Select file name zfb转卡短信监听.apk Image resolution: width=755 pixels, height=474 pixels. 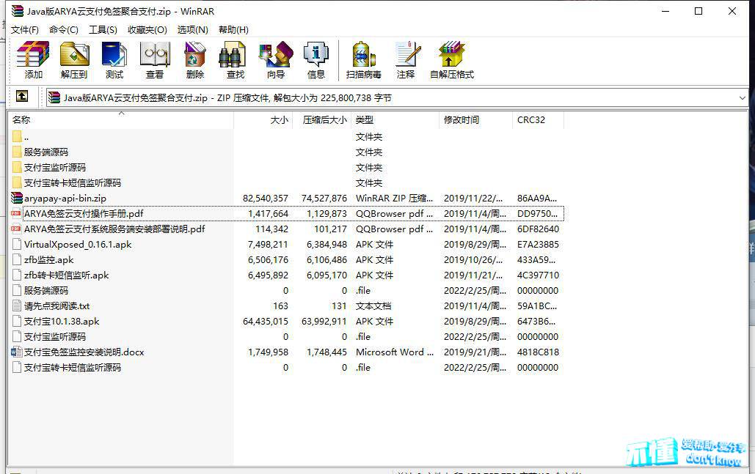coord(67,275)
